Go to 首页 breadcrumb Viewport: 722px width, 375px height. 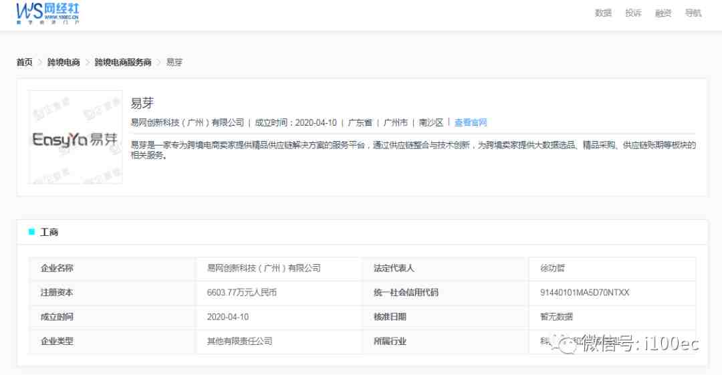(25, 62)
